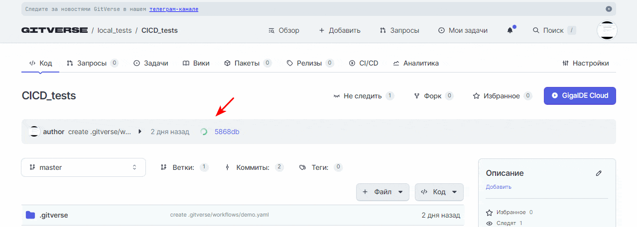Open the телеграм-канале link
637x227 pixels.
click(174, 9)
